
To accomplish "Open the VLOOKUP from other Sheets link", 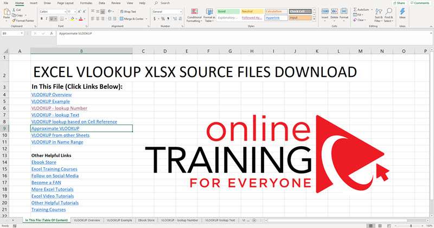I will point(60,135).
